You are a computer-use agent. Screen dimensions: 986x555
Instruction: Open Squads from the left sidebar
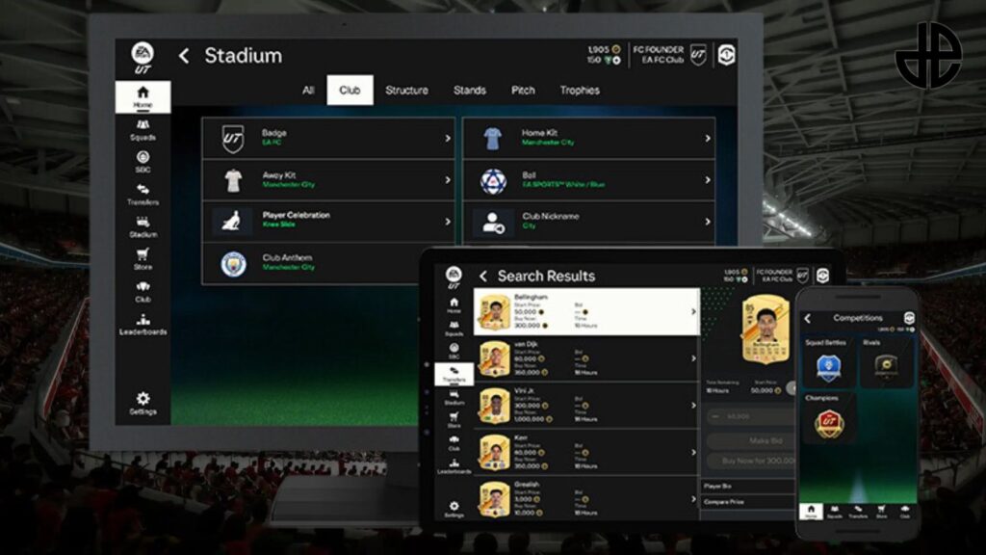tap(143, 130)
